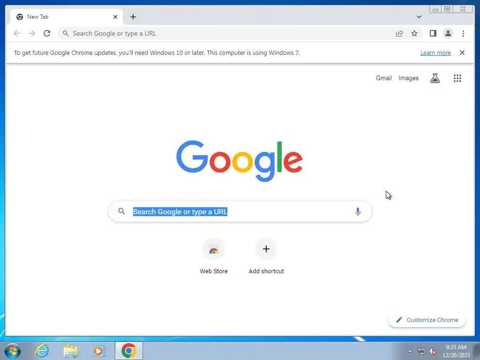480x360 pixels.
Task: Click the Chrome taskbar button
Action: point(128,351)
